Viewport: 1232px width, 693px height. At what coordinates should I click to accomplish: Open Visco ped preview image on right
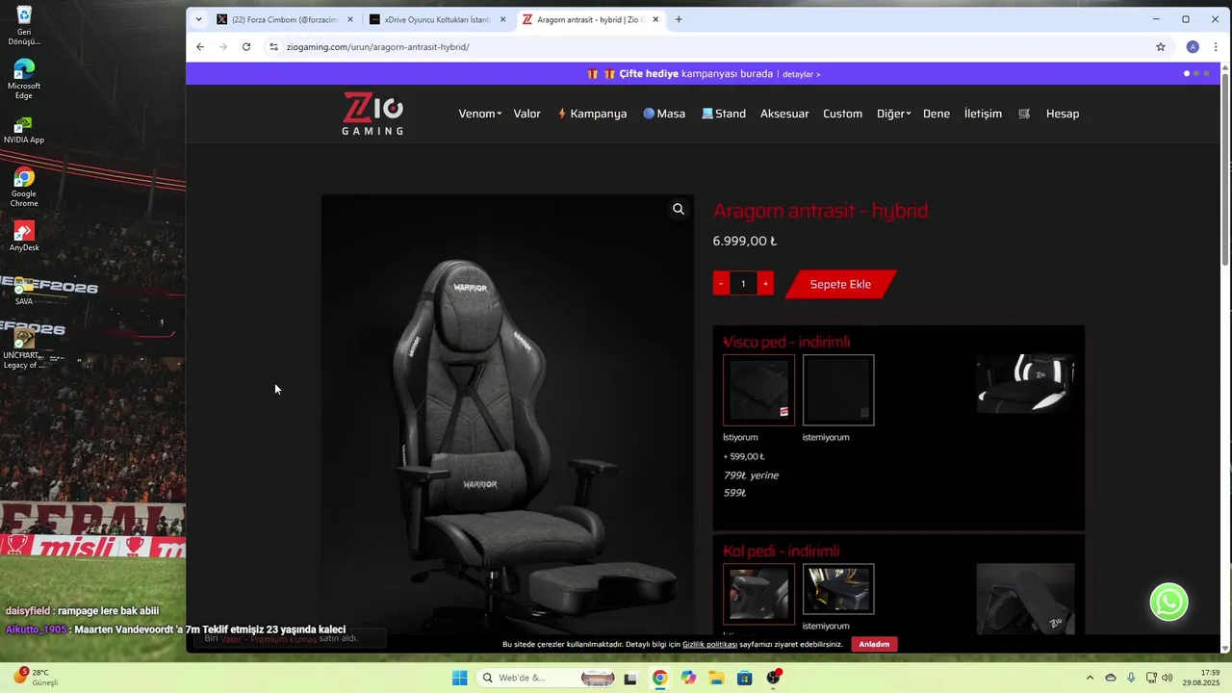coord(1025,384)
